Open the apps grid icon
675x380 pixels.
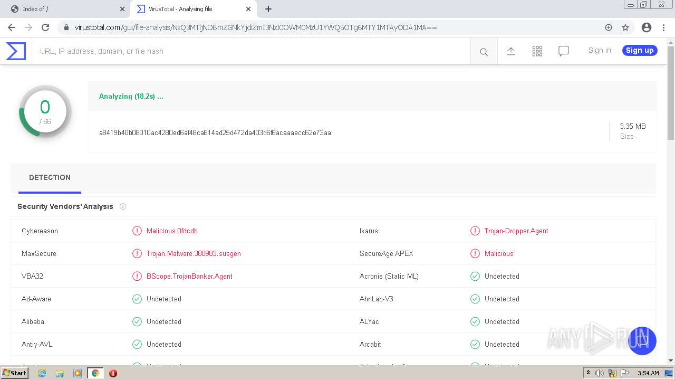pos(537,51)
